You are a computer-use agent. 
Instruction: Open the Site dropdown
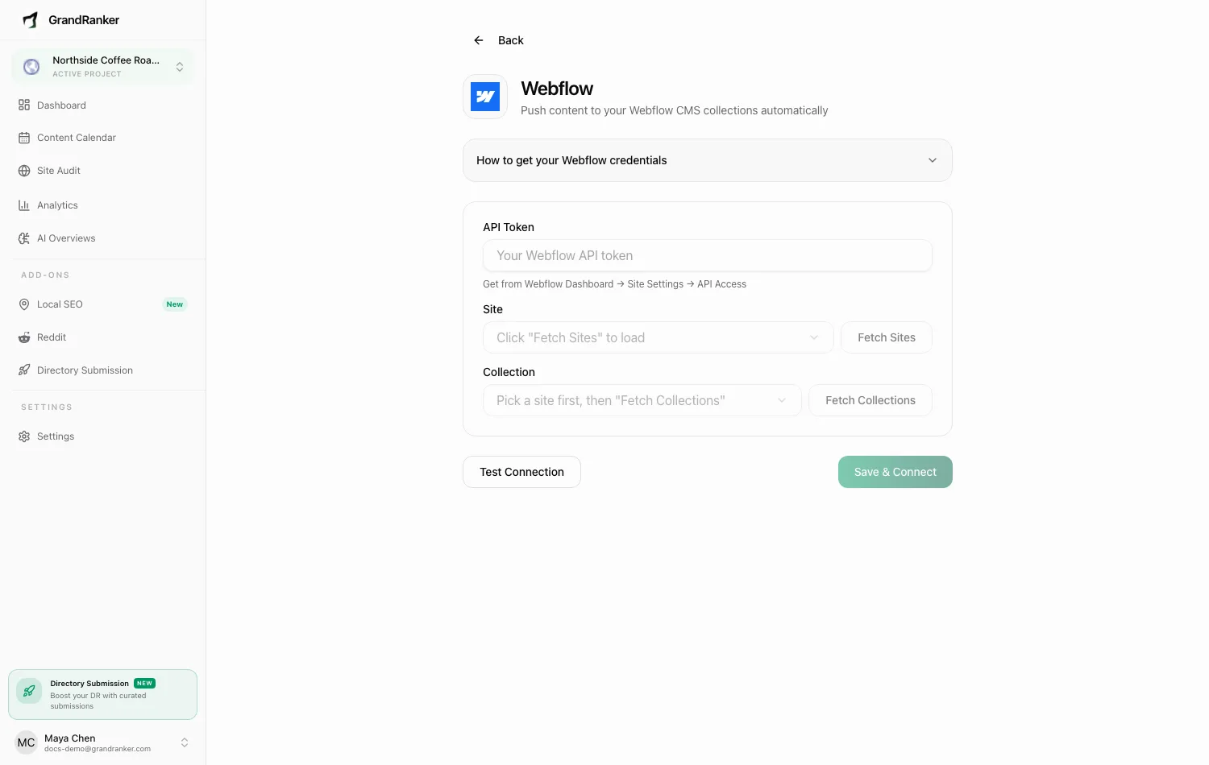point(658,337)
